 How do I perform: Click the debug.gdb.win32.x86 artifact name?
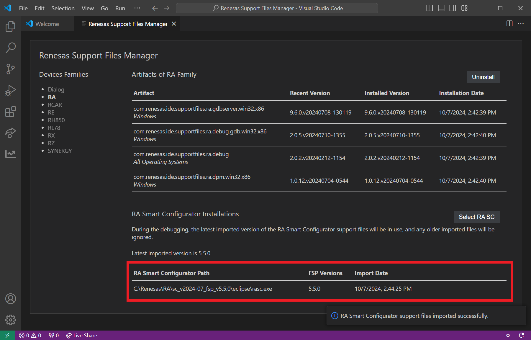[x=200, y=131]
